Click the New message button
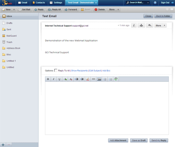Viewport: 175px width, 147px height. 7,10
